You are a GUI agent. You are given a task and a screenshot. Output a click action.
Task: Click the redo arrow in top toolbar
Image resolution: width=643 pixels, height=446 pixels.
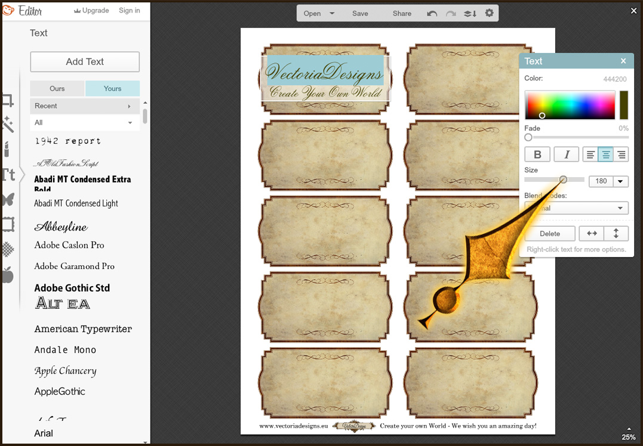pyautogui.click(x=451, y=14)
